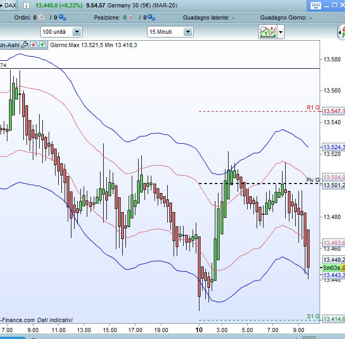Click the Piv G pivot label

coord(313,180)
